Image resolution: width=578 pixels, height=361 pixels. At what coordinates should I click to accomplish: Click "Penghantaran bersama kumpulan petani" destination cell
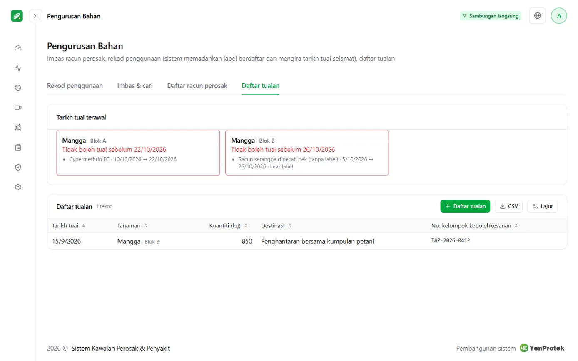click(317, 241)
